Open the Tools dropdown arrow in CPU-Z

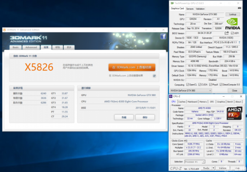[213, 168]
